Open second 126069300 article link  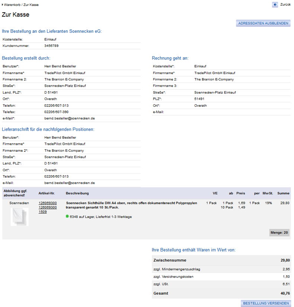click(x=48, y=207)
